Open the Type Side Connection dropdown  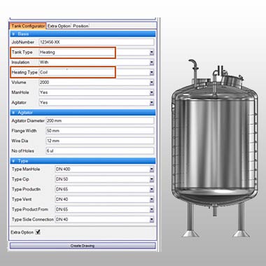tap(104, 219)
